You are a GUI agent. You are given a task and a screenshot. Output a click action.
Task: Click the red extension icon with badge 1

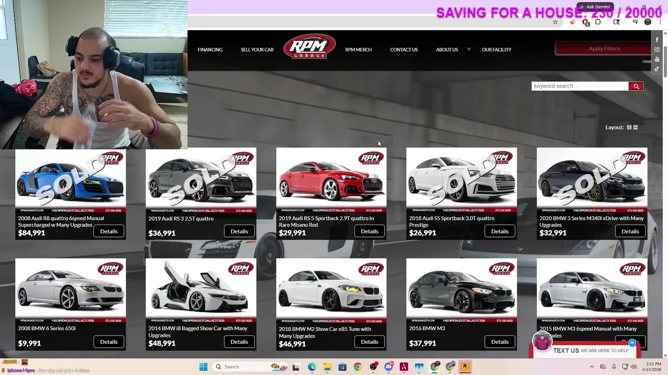point(586,22)
